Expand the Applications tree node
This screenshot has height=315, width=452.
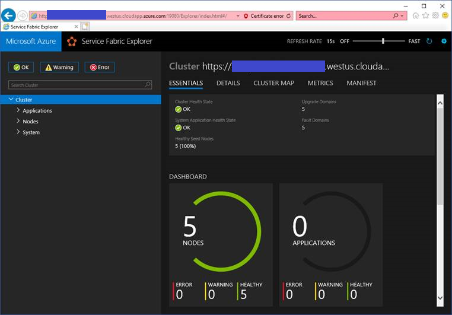[18, 110]
